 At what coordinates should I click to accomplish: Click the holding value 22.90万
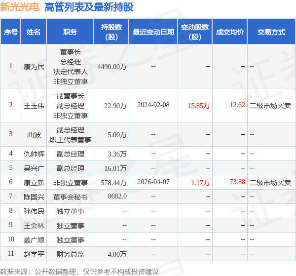click(x=115, y=106)
